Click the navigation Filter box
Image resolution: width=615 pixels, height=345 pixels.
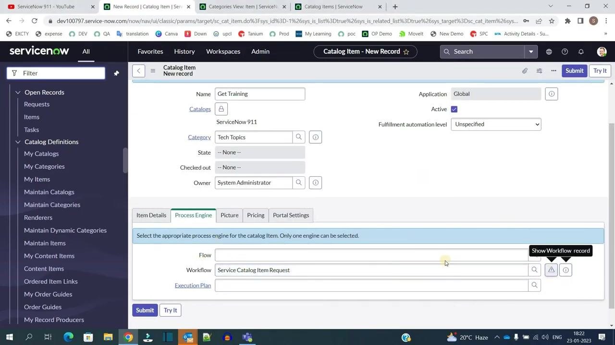(56, 73)
